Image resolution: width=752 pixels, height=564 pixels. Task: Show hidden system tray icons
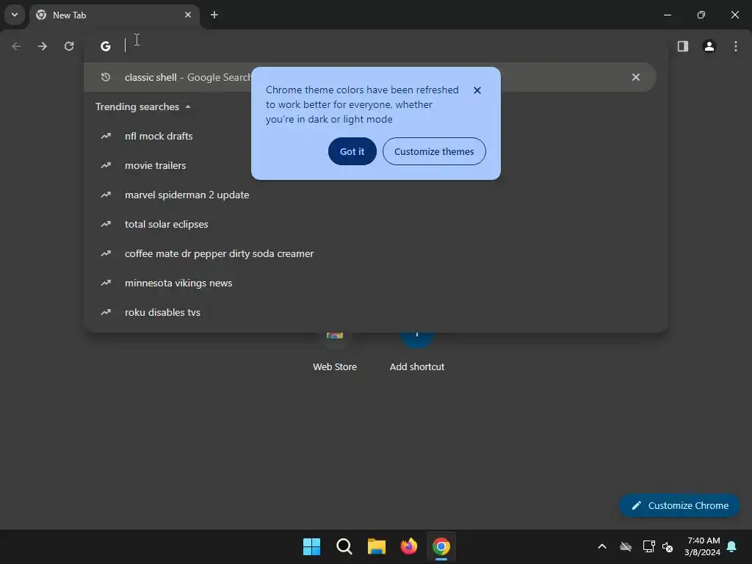click(x=602, y=546)
